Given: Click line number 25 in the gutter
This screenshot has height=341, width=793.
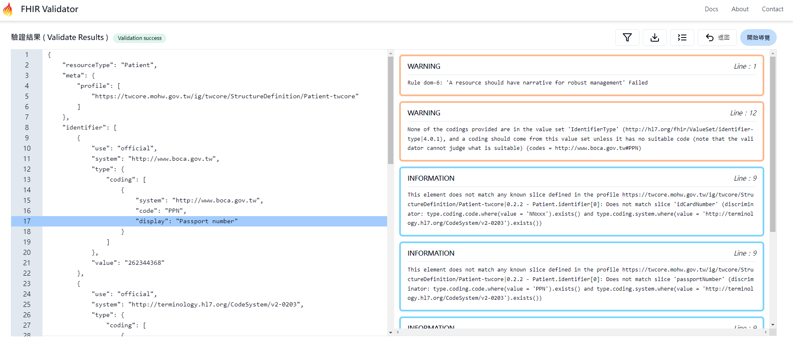Looking at the screenshot, I should point(27,304).
